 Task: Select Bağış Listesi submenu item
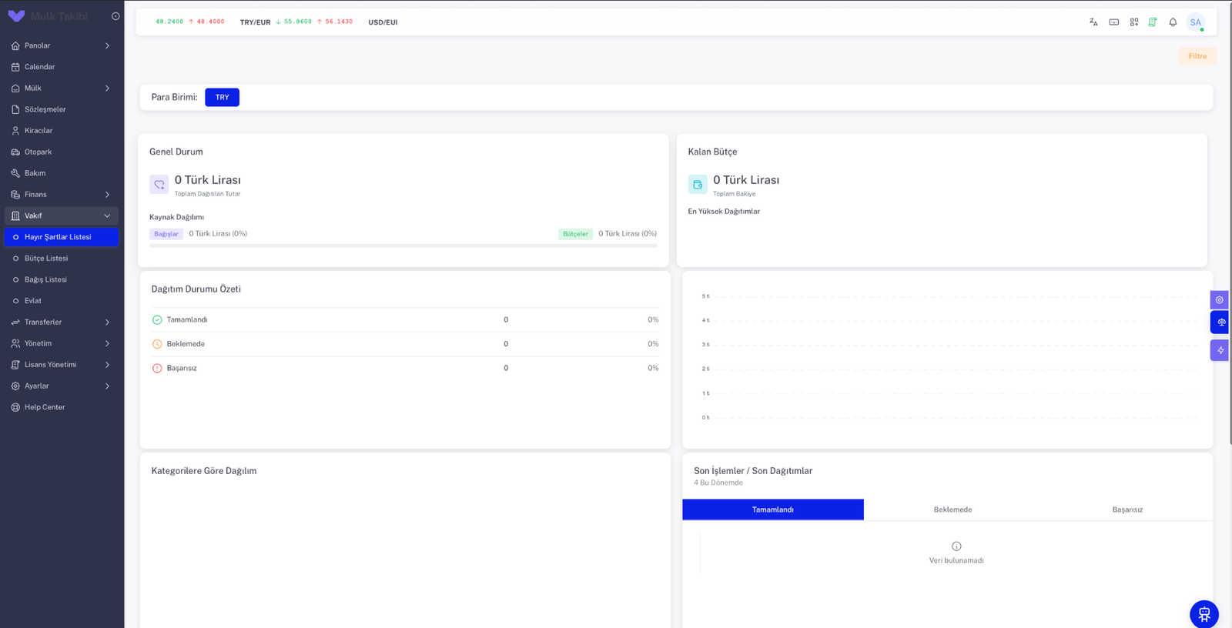(62, 279)
